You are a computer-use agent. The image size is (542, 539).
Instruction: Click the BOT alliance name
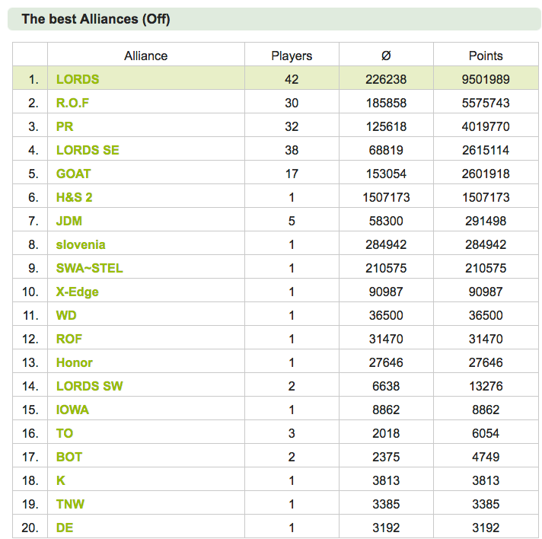click(69, 457)
